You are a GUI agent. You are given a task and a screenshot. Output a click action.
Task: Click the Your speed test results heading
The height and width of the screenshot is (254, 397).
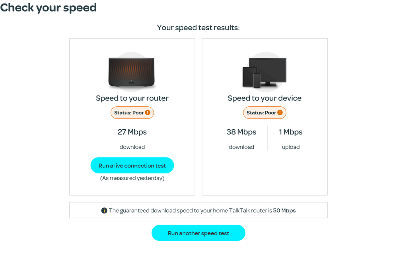tap(198, 28)
